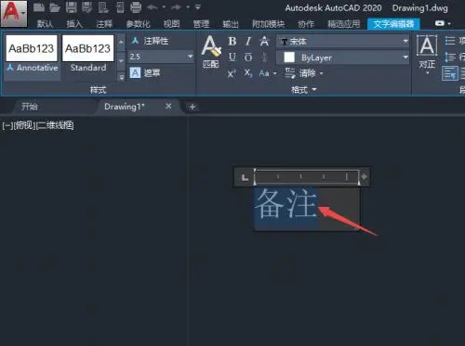The width and height of the screenshot is (465, 346).
Task: Open the 宋体 font dropdown
Action: coord(405,41)
